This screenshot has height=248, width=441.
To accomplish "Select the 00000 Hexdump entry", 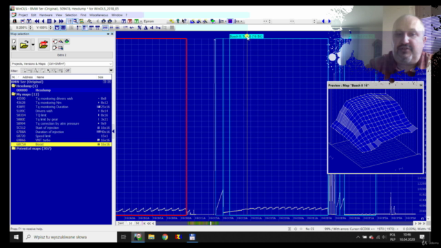I will tap(61, 90).
